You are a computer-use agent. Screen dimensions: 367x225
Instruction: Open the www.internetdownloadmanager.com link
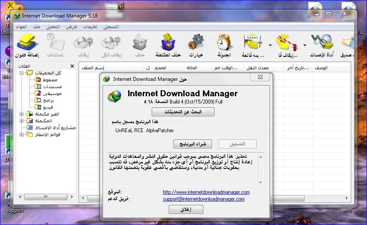tap(206, 192)
